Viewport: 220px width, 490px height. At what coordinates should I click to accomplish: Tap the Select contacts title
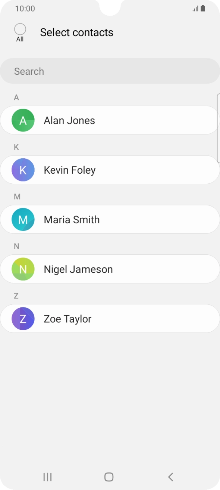coord(77,32)
